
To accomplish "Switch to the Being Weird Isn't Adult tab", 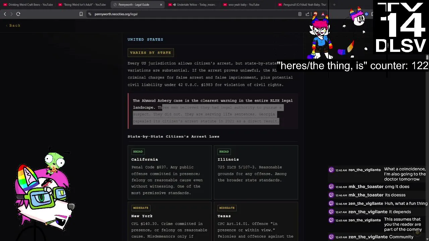I will 82,5.
